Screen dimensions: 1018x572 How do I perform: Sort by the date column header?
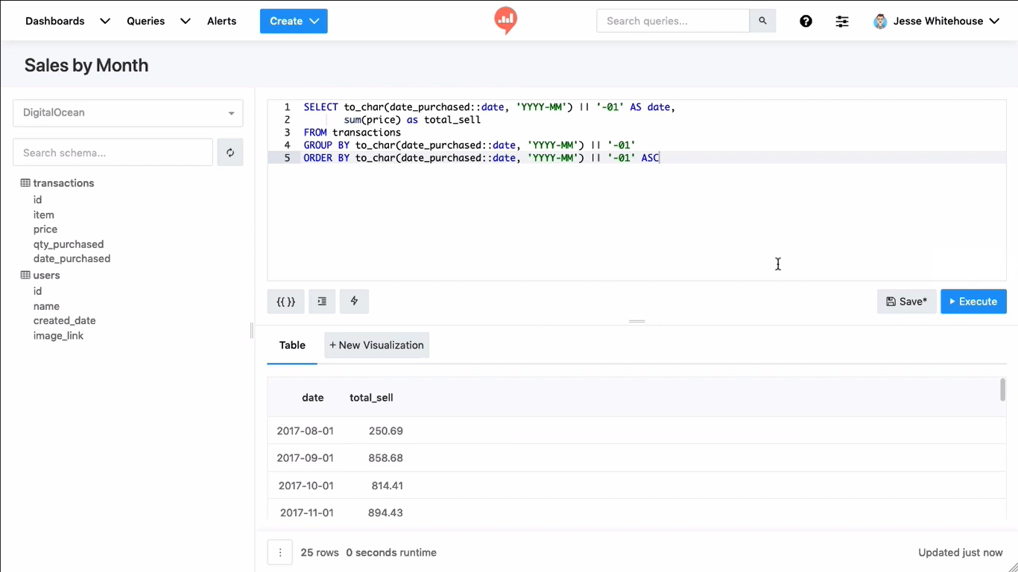pos(313,398)
